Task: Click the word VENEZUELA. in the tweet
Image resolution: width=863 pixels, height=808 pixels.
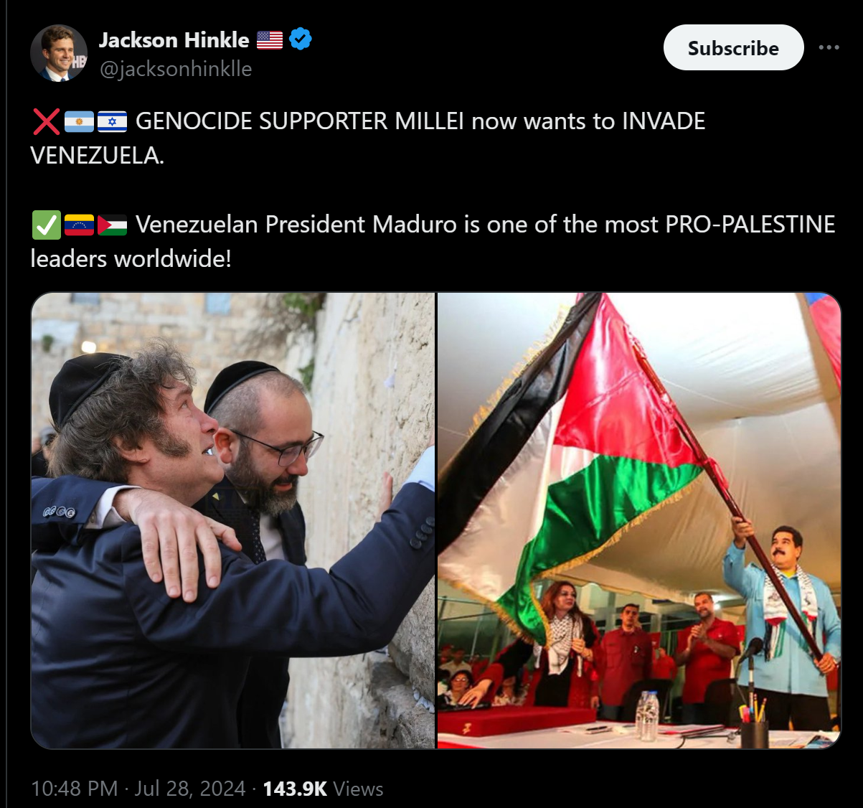Action: [x=98, y=156]
